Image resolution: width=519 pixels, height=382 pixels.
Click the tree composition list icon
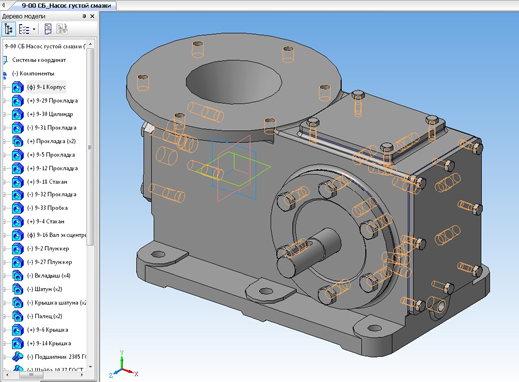(24, 29)
